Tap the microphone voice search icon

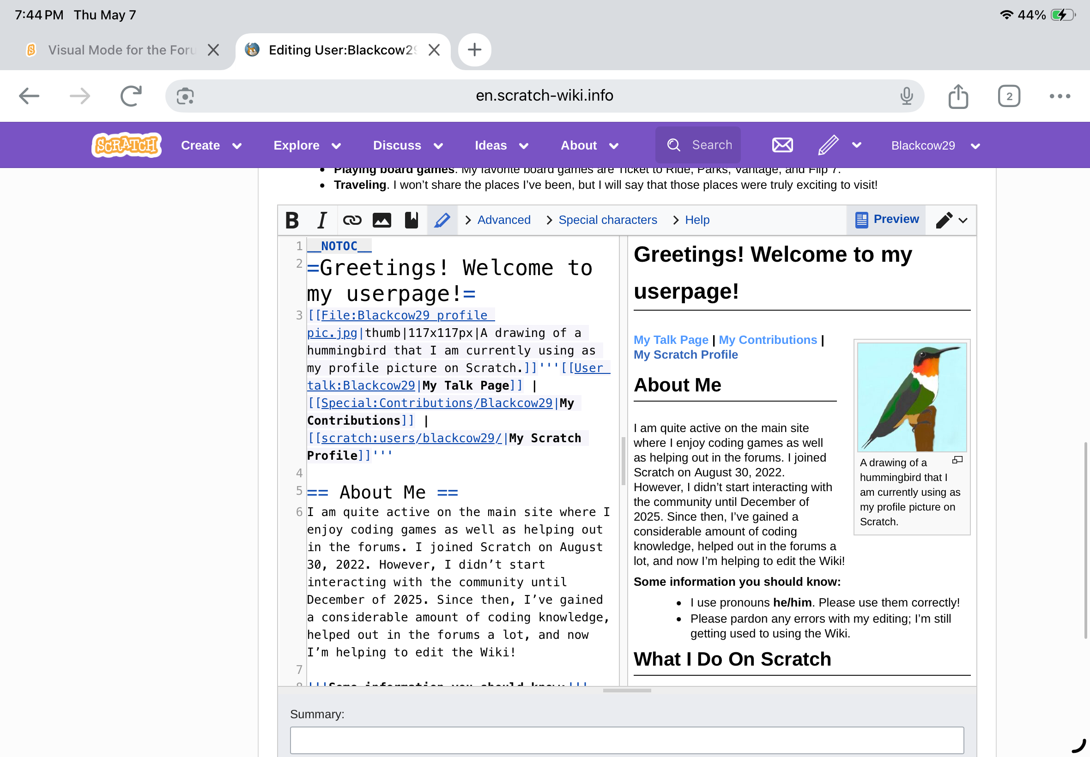click(906, 96)
